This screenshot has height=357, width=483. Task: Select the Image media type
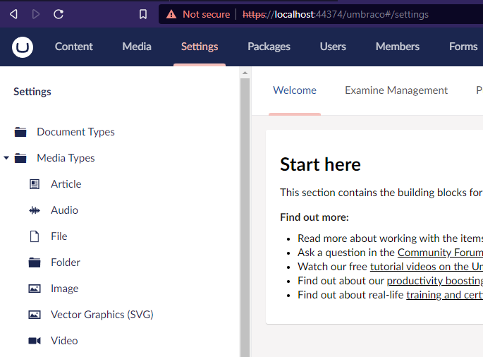tap(64, 289)
